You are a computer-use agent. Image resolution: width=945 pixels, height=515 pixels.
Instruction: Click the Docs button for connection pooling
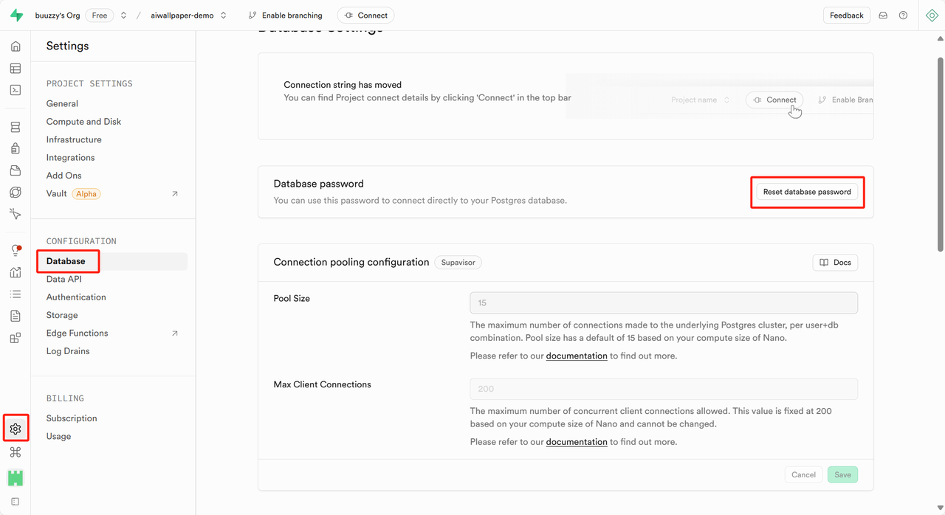[835, 263]
